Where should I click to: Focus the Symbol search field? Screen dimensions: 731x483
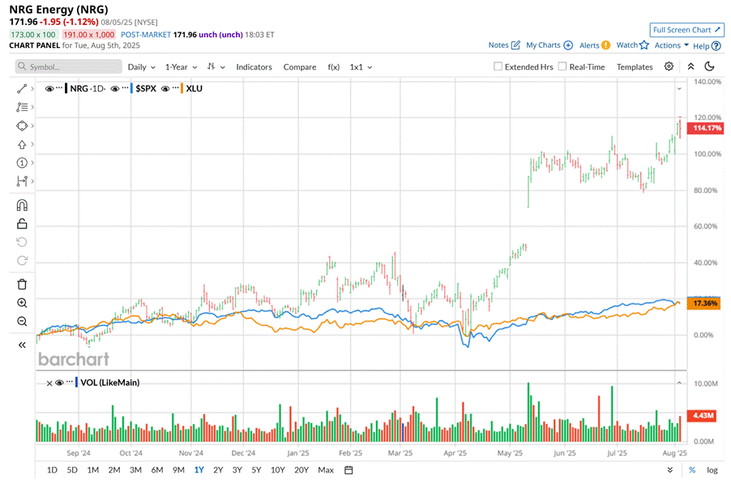coord(69,66)
